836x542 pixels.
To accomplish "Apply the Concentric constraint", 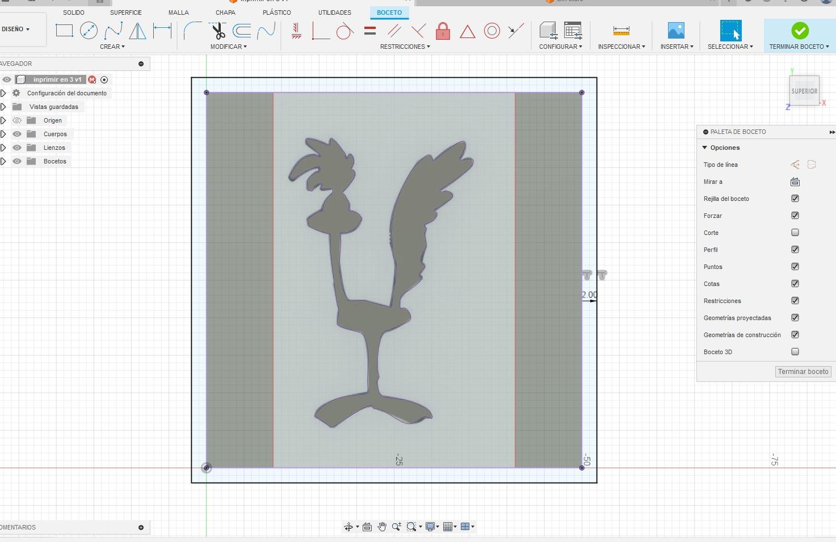I will tap(492, 31).
